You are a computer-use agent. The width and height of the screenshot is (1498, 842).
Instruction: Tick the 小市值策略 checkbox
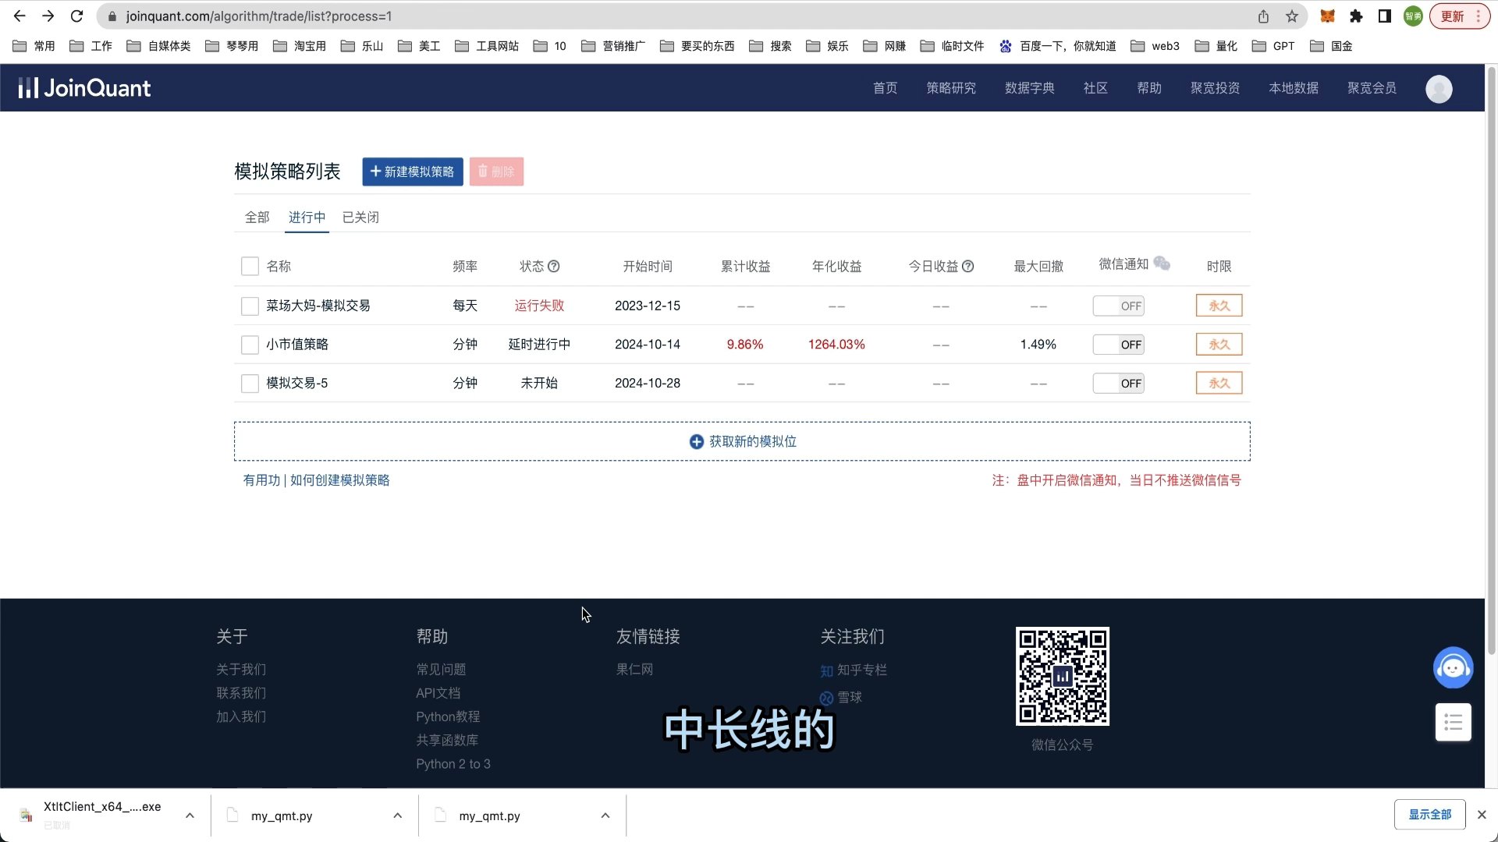tap(250, 345)
